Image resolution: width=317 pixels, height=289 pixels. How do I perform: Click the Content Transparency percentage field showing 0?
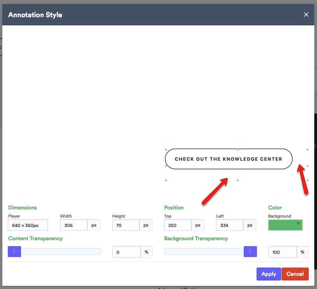126,252
